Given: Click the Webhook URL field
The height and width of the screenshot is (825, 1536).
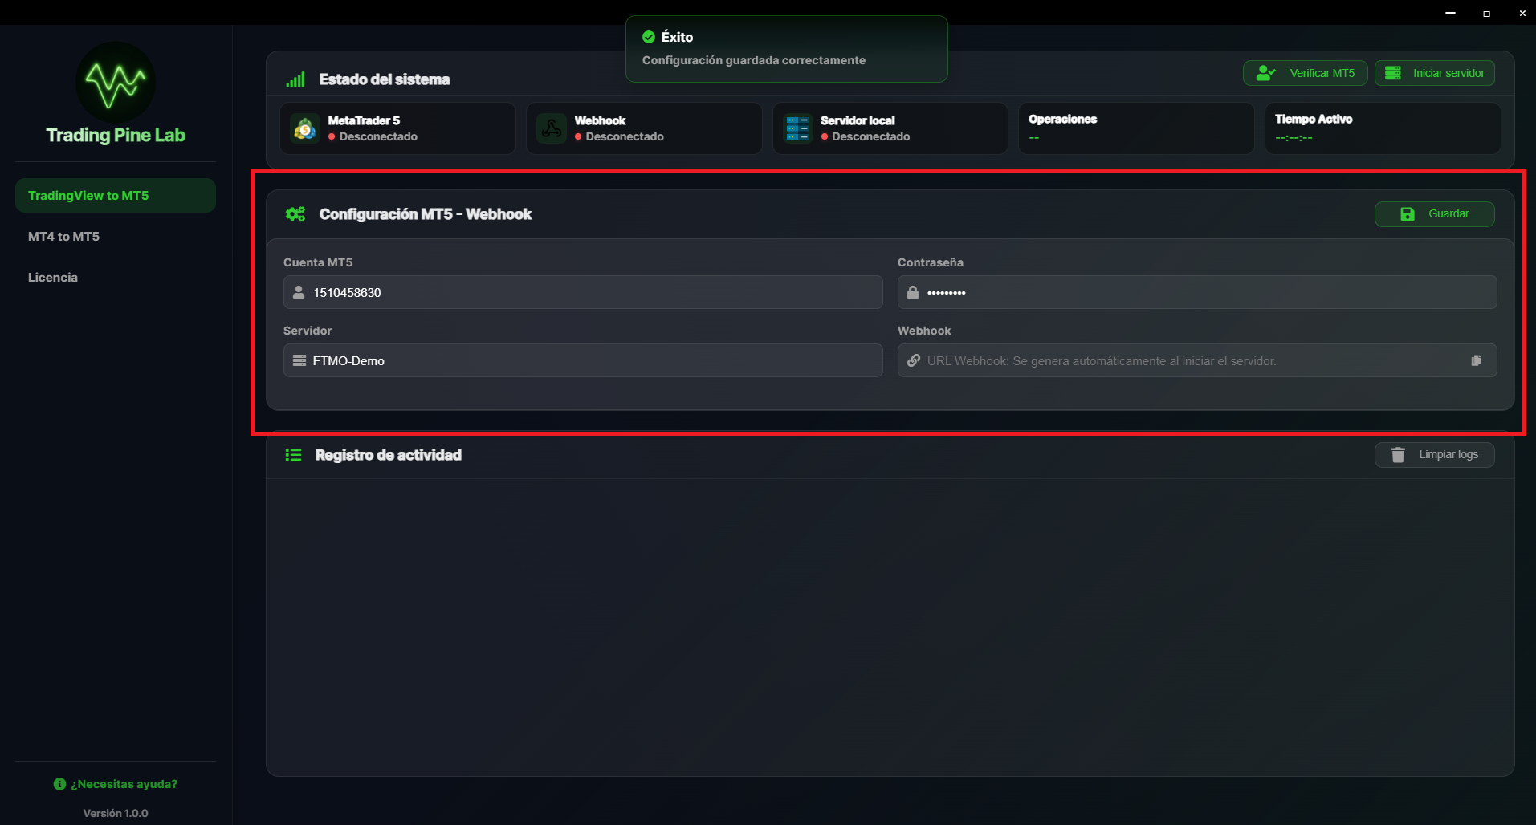Looking at the screenshot, I should 1196,360.
